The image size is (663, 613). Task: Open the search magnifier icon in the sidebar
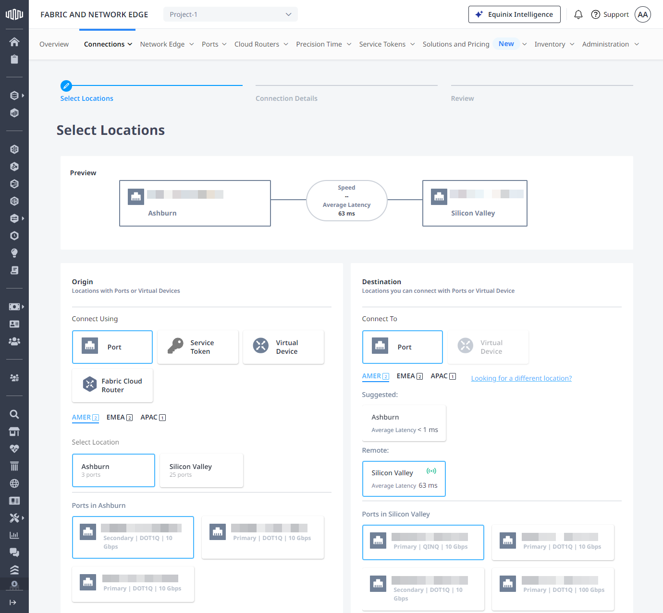[14, 414]
